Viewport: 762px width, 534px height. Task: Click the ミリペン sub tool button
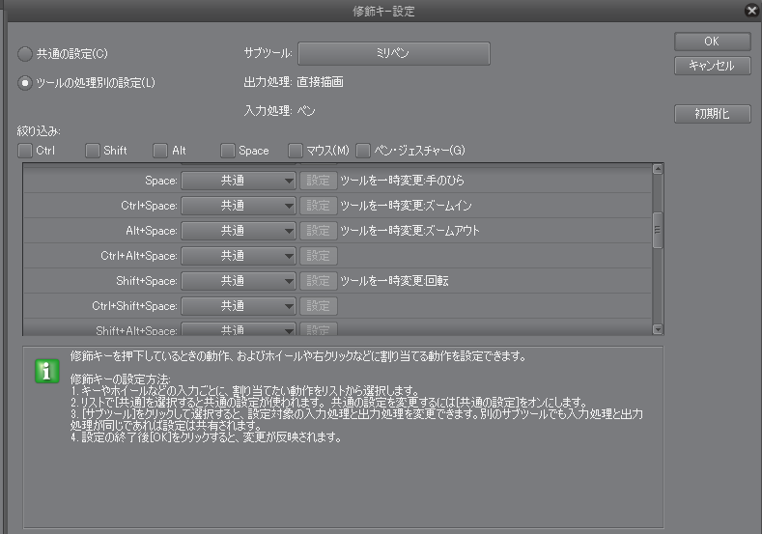click(393, 53)
